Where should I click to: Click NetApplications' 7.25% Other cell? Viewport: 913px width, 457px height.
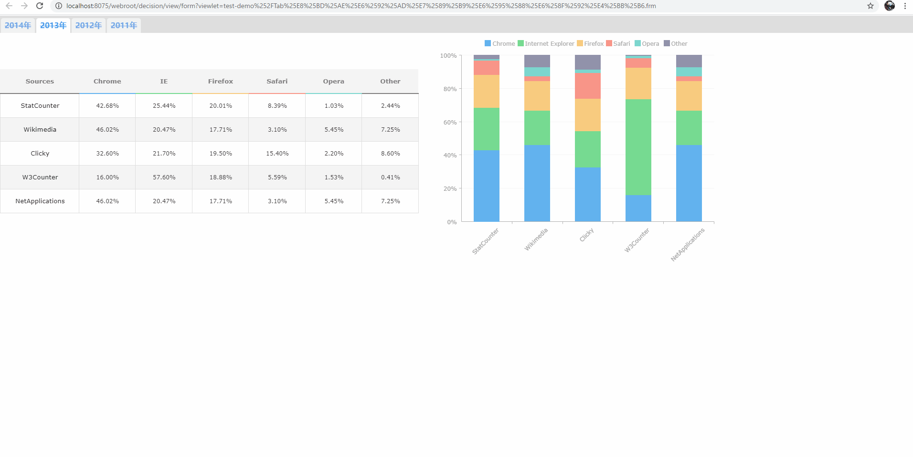pos(390,201)
